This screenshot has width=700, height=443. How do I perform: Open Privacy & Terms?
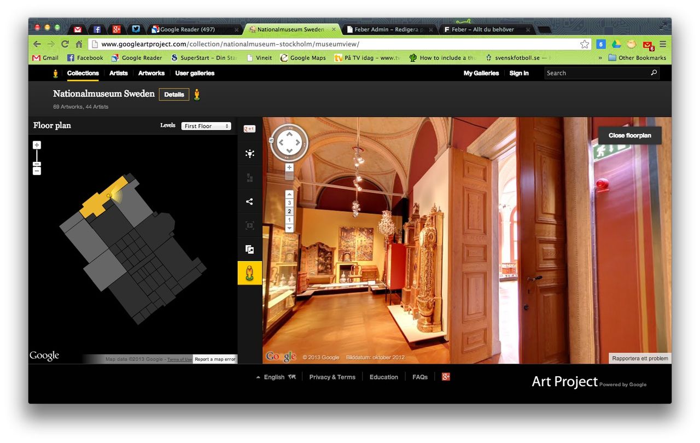click(332, 377)
